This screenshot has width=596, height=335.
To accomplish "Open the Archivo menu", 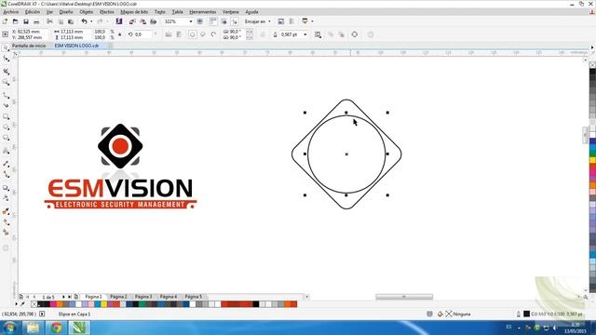I will (10, 12).
